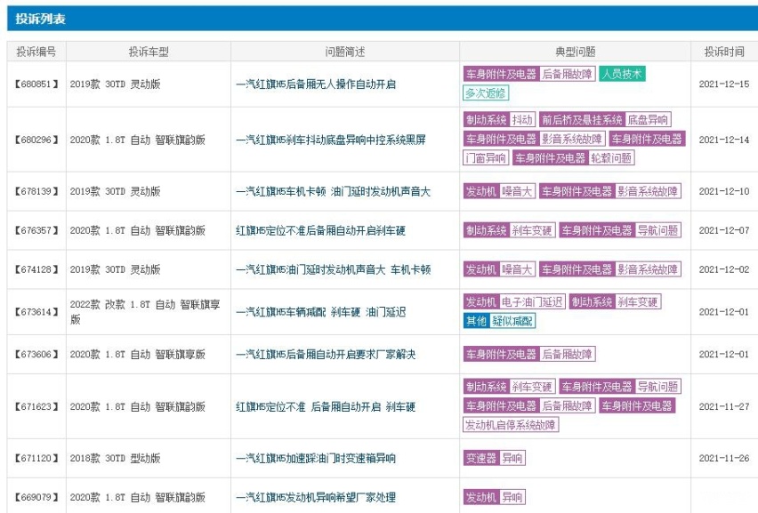Click the 典型问题 column header

[x=575, y=52]
